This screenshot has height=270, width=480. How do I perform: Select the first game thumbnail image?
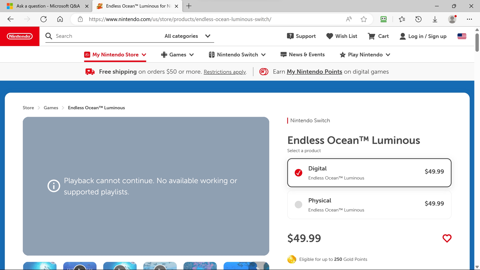tap(39, 266)
